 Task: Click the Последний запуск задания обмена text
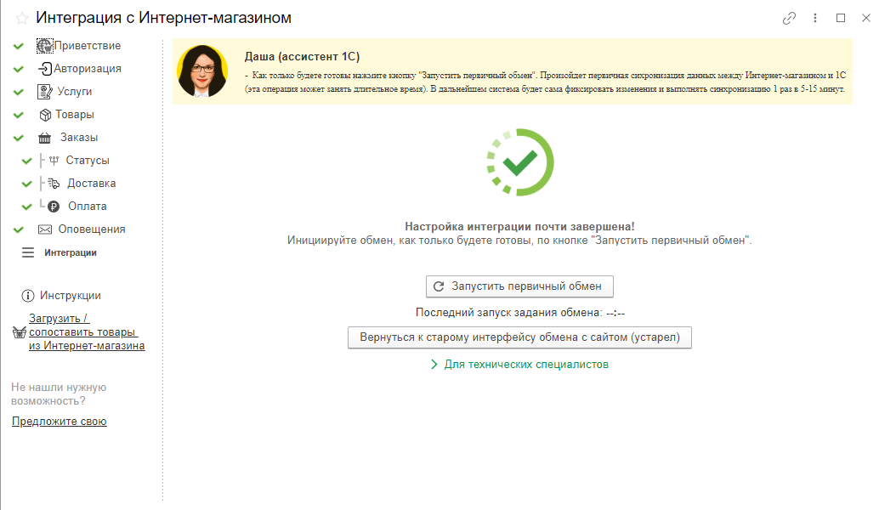(520, 313)
